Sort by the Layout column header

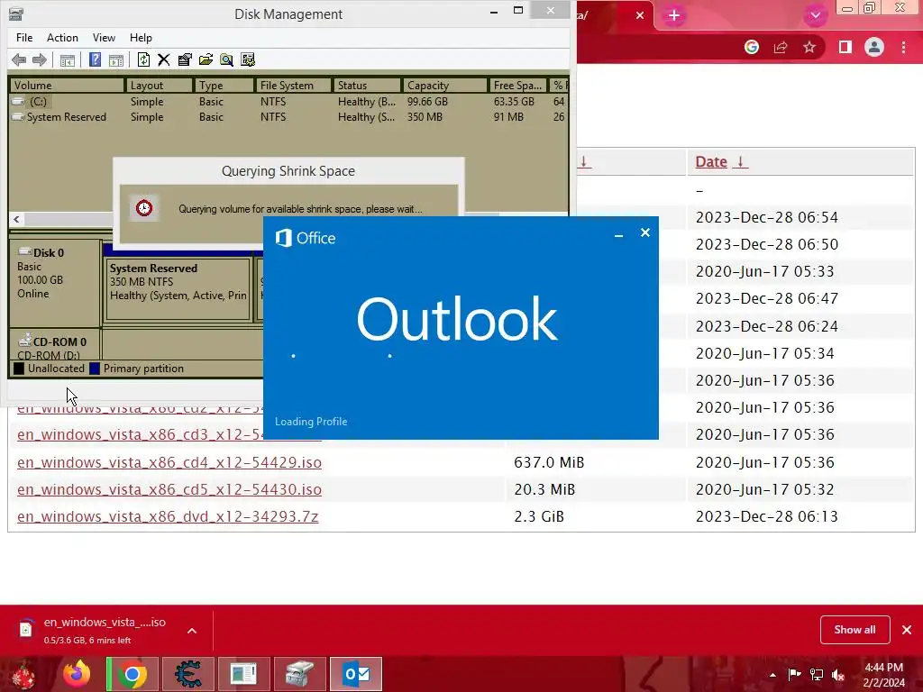click(x=159, y=86)
